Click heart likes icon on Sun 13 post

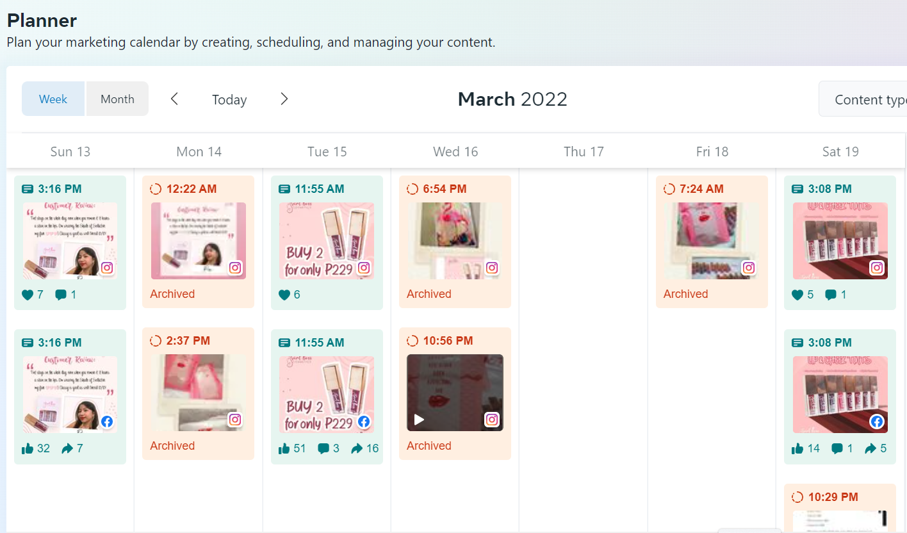28,295
